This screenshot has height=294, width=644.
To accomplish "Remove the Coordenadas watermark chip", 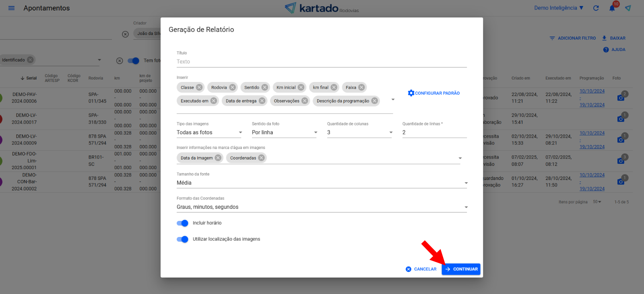I will point(262,158).
